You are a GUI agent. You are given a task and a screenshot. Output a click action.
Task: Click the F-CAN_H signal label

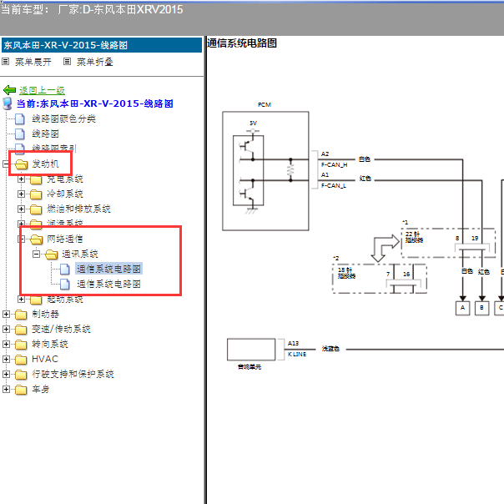(334, 165)
